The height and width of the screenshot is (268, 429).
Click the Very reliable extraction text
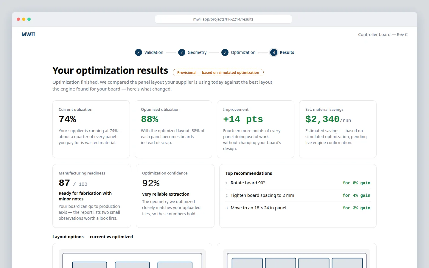coord(166,194)
